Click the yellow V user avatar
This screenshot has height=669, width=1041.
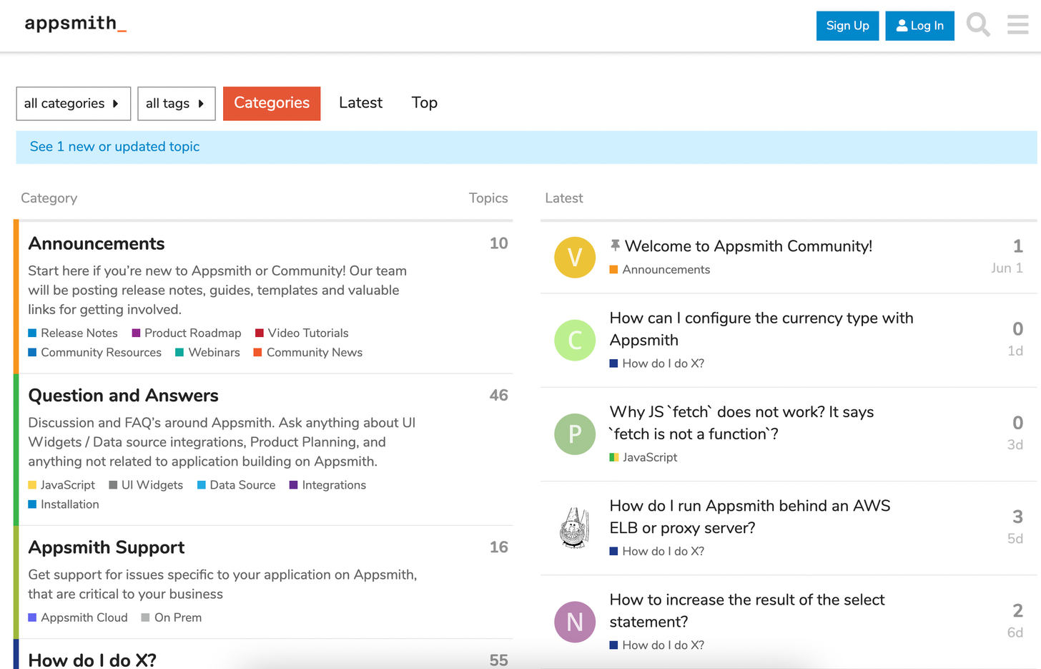tap(575, 258)
